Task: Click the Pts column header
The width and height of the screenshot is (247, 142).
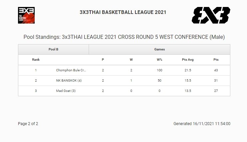Action: pyautogui.click(x=216, y=60)
